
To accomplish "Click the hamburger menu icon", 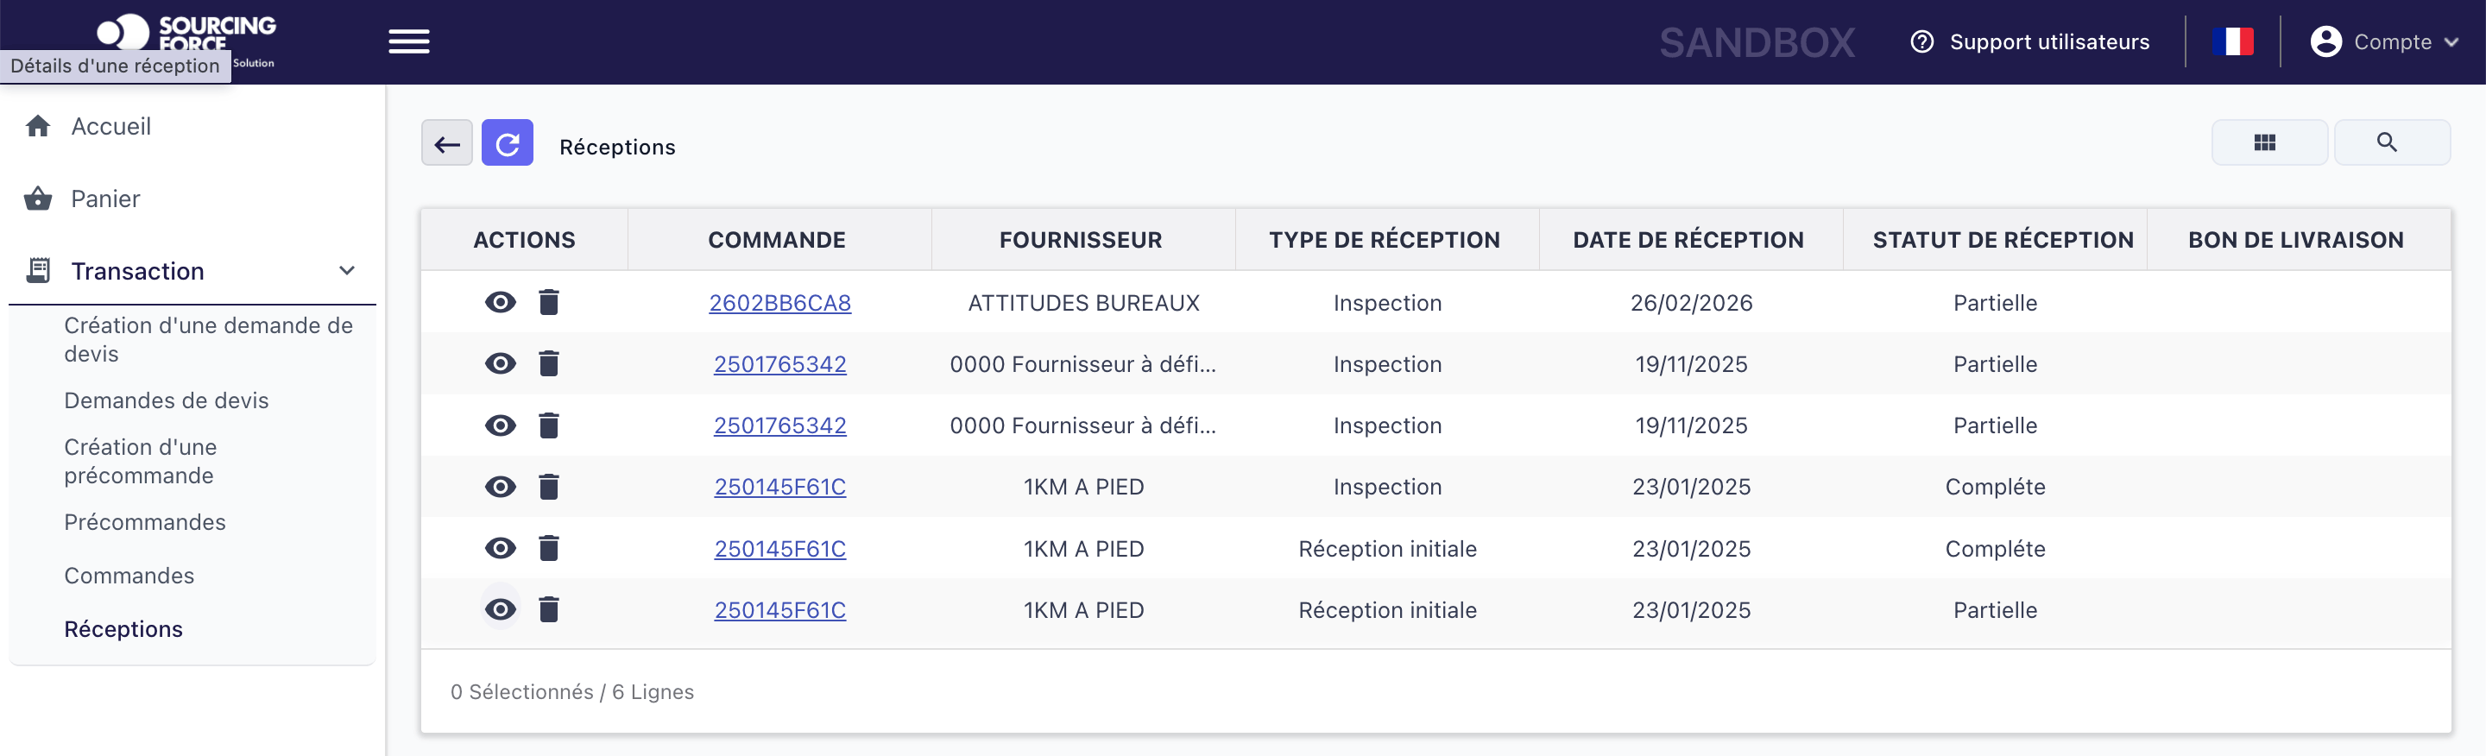I will pos(409,41).
